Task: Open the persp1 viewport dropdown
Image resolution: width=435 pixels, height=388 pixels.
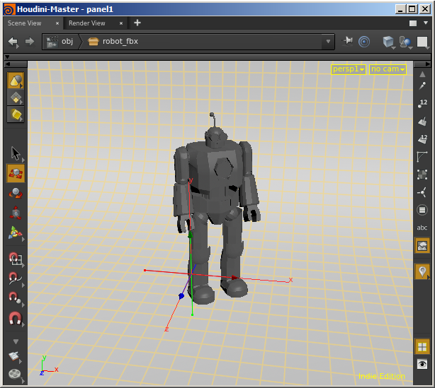Action: coord(349,69)
